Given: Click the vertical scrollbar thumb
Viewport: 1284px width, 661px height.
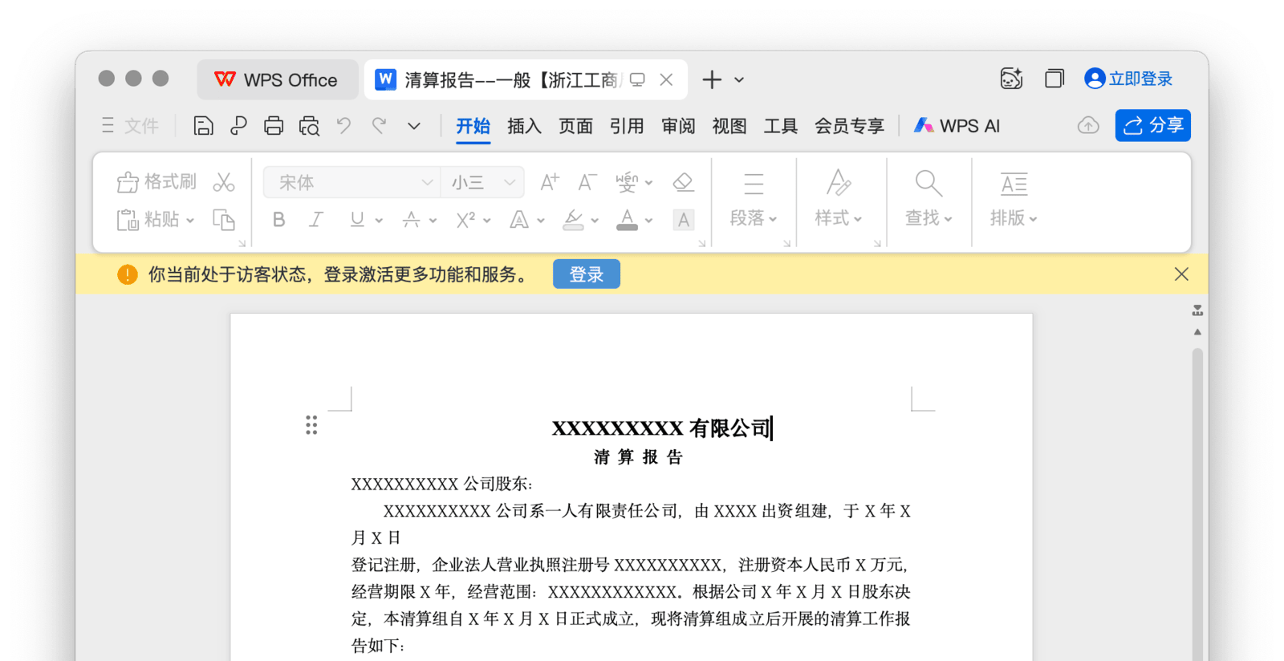Looking at the screenshot, I should [x=1197, y=505].
